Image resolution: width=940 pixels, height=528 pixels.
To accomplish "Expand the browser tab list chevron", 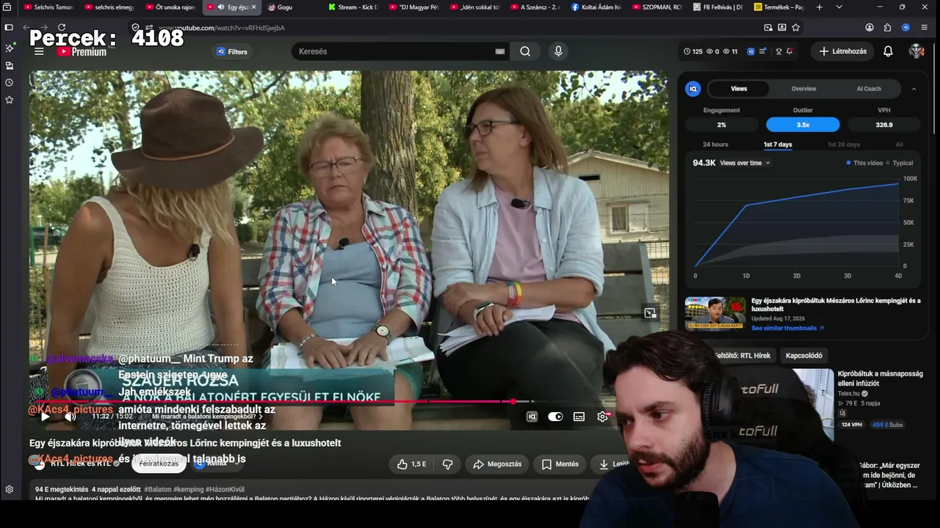I will [x=839, y=7].
